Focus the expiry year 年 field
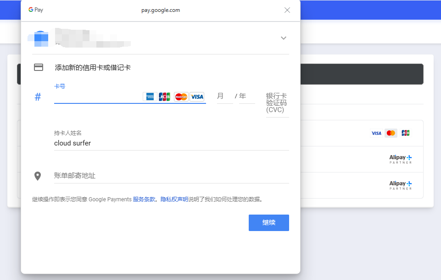Viewport: 441px width, 280px height. click(246, 97)
